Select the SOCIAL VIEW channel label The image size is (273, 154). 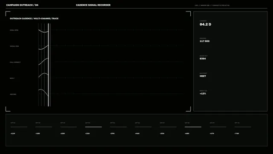tap(14, 46)
